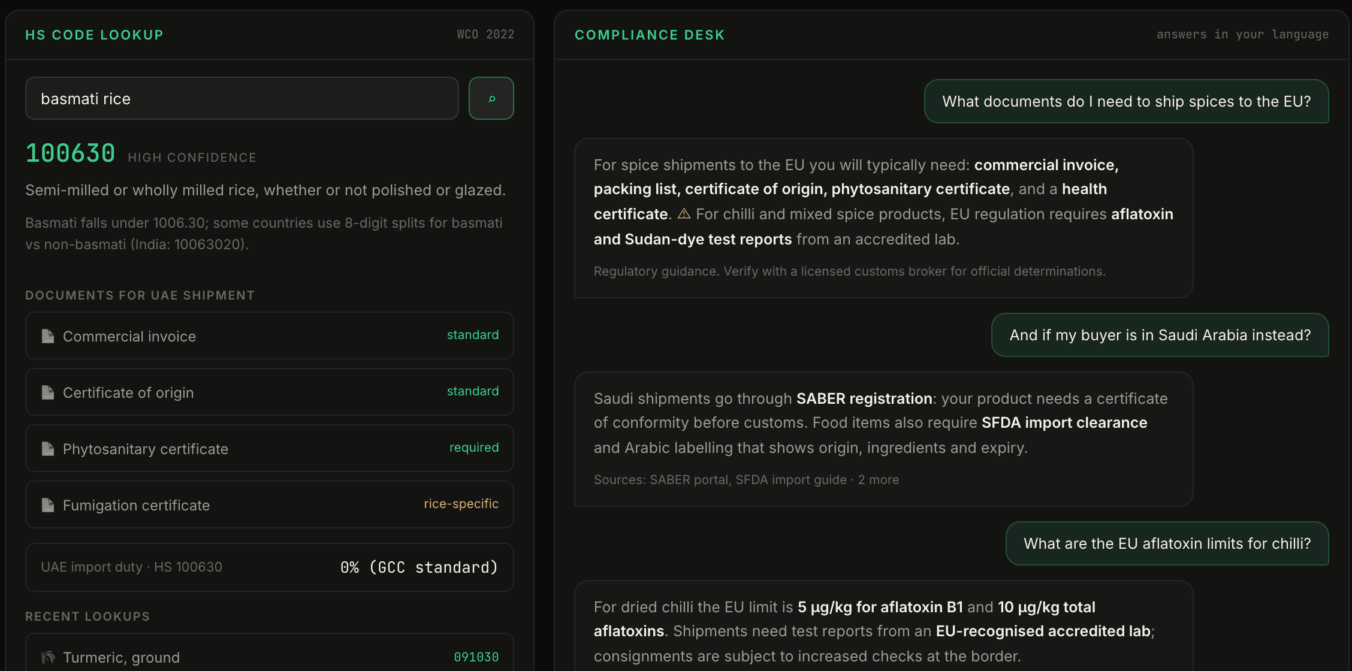Image resolution: width=1352 pixels, height=671 pixels.
Task: Click the 'EU-recognised accredited lab' bold text
Action: click(1043, 631)
